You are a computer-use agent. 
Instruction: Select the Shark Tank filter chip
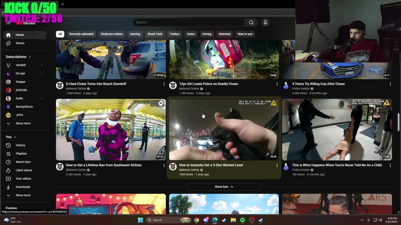click(155, 34)
